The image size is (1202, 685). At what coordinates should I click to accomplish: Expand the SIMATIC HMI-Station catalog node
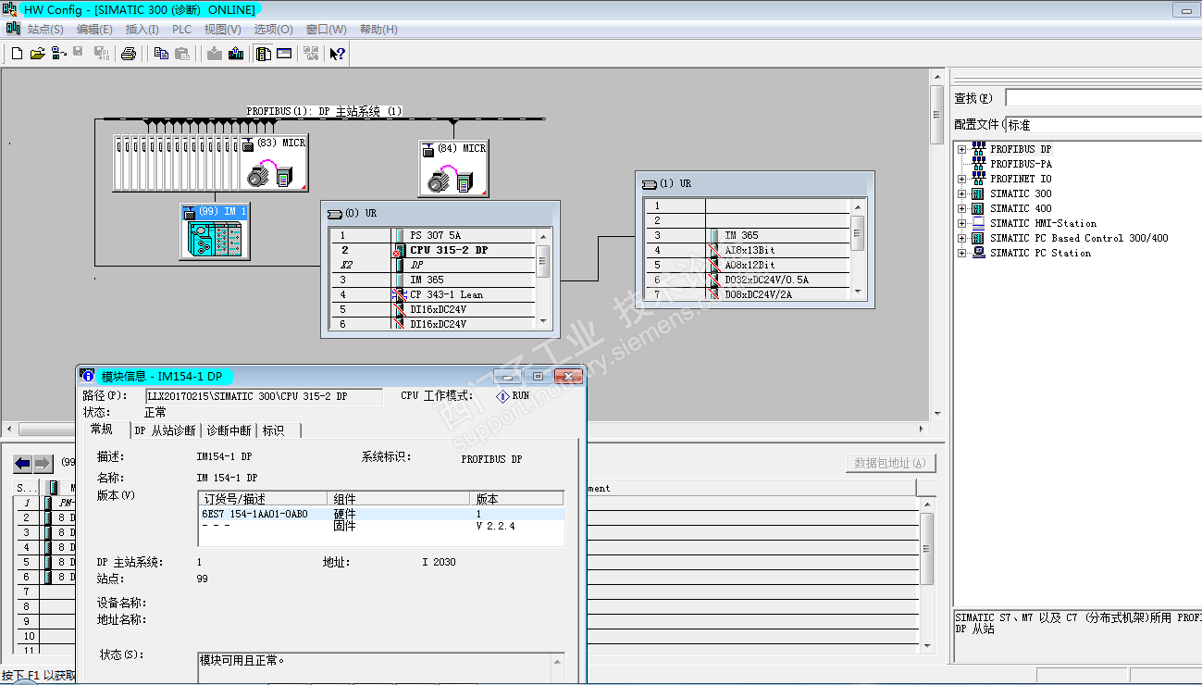click(x=962, y=223)
